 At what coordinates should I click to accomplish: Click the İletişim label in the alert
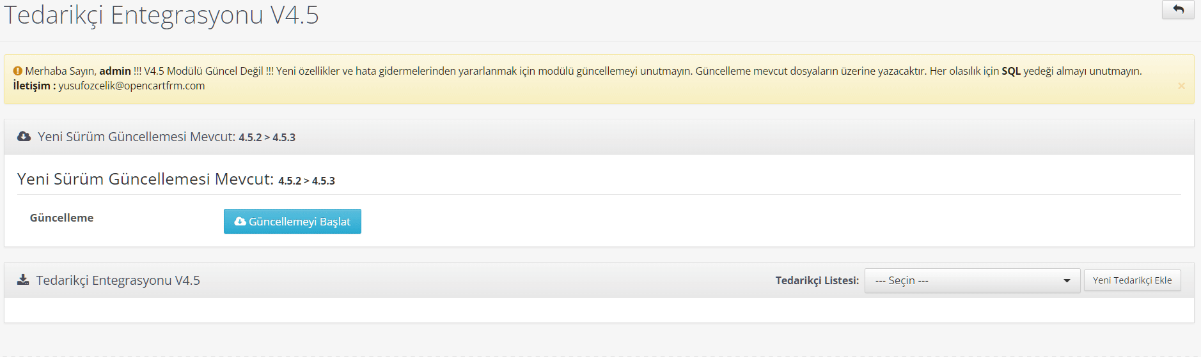35,86
